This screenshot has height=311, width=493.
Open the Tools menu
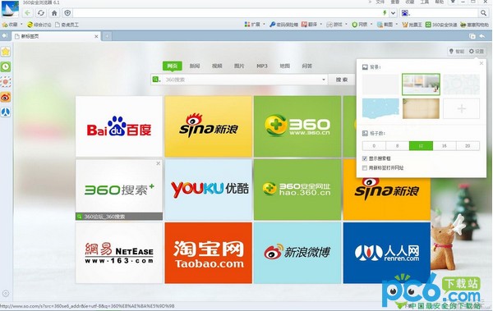[425, 2]
